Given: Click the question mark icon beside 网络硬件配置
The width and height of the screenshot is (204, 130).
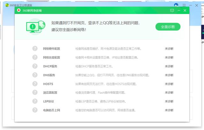Looking at the screenshot, I should [x=35, y=49].
